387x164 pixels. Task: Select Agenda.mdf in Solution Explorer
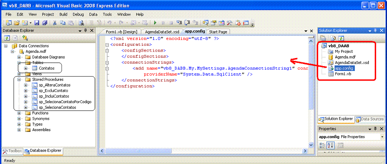tap(345, 57)
